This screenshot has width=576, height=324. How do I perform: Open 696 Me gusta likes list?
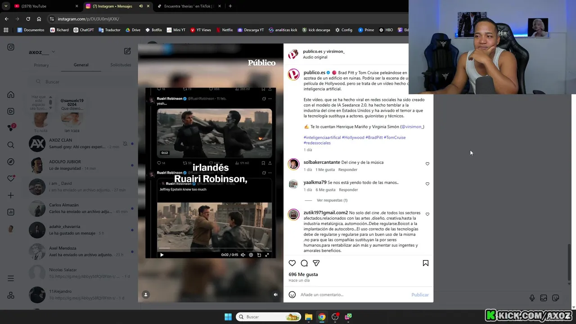[x=303, y=274]
